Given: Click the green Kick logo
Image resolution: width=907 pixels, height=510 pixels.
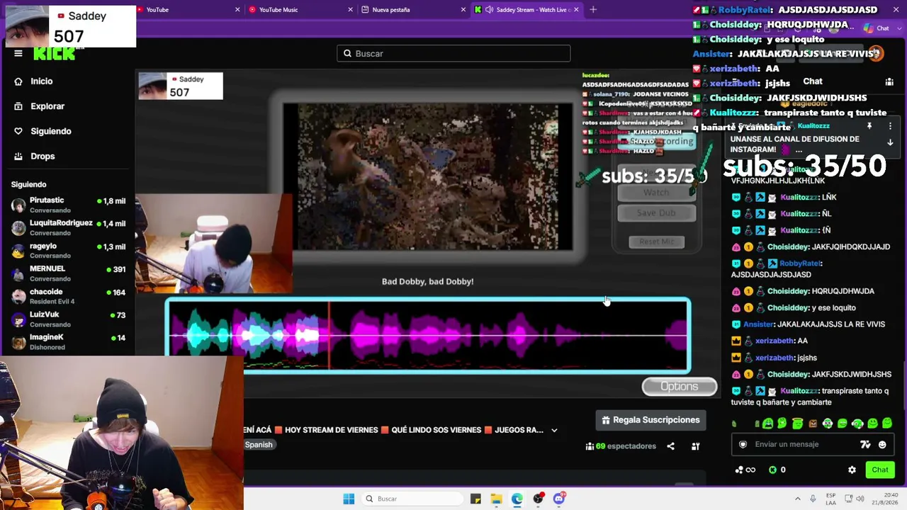Looking at the screenshot, I should (x=54, y=54).
